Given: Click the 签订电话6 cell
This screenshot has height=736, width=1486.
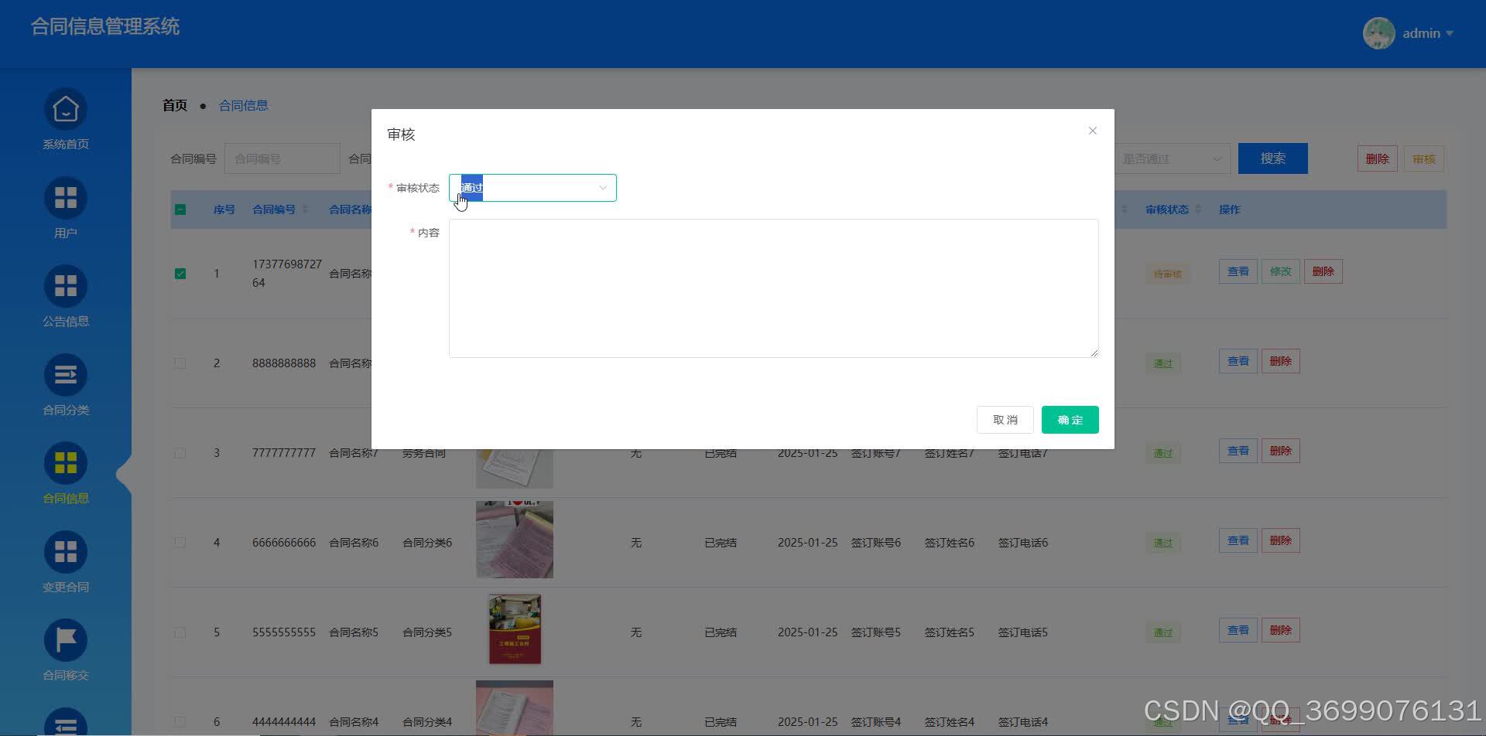Looking at the screenshot, I should 1023,543.
